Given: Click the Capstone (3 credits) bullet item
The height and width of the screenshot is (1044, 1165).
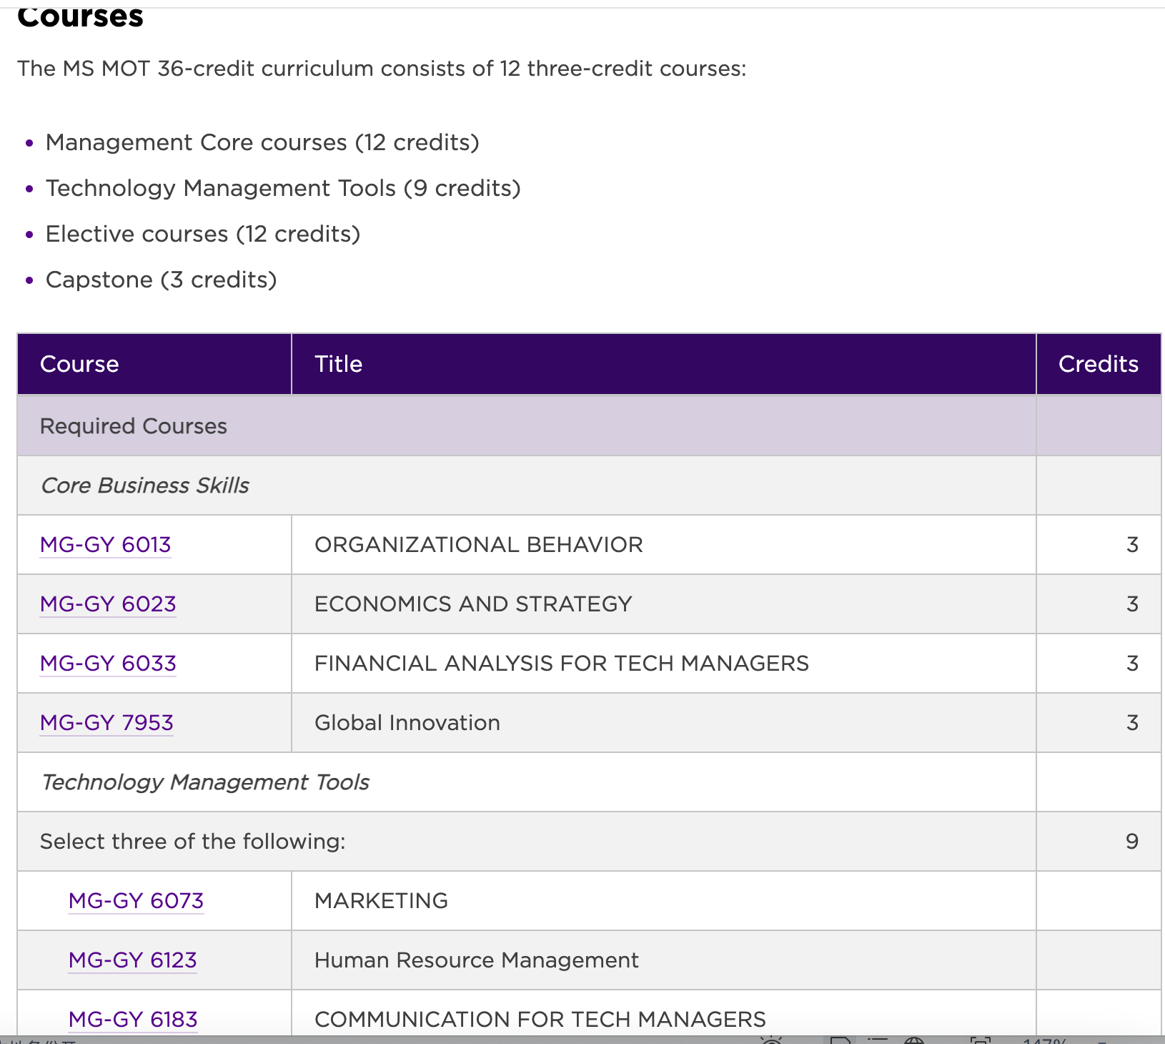Looking at the screenshot, I should tap(161, 280).
